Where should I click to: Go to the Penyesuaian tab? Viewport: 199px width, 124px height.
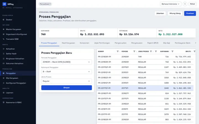(137, 43)
